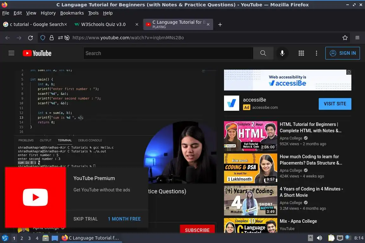
Task: Go forward in browser history
Action: pyautogui.click(x=19, y=38)
